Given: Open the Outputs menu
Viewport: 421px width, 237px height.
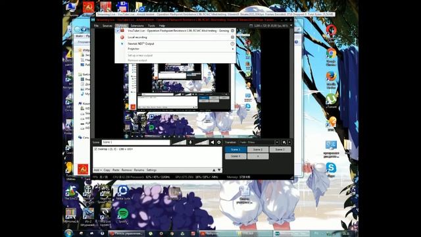Looking at the screenshot, I should click(x=122, y=26).
